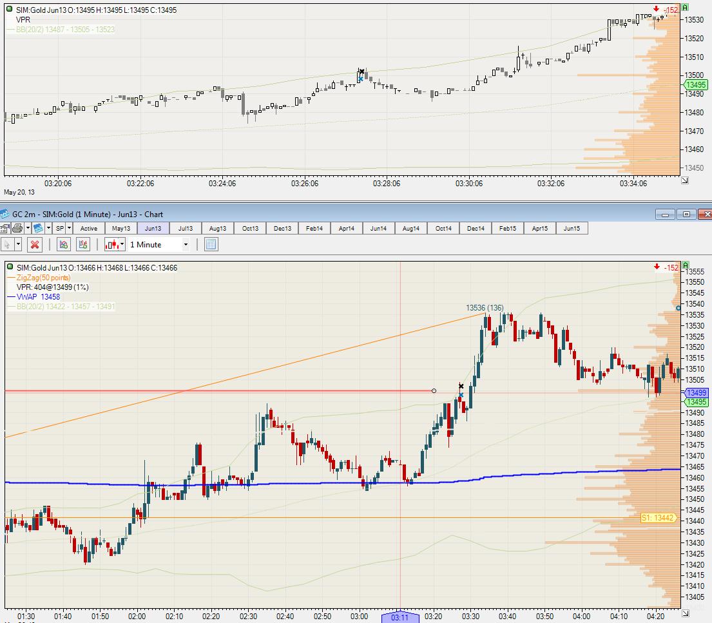This screenshot has width=712, height=623.
Task: Open the pointer tool dropdown arrow
Action: point(18,244)
